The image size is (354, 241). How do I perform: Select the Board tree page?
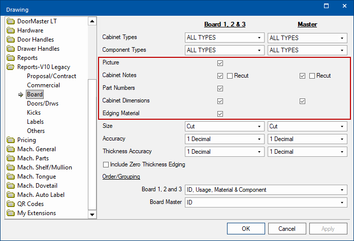coord(35,94)
